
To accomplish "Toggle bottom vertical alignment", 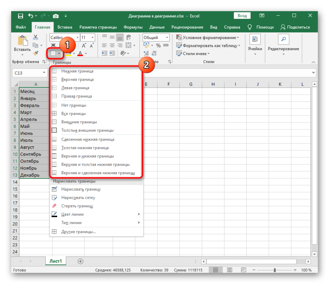I will click(x=120, y=37).
